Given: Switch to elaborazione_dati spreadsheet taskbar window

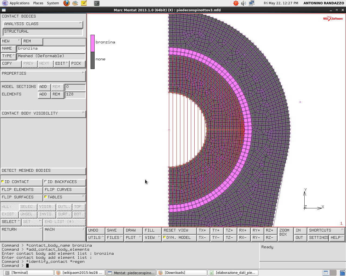Looking at the screenshot, I should coord(233,273).
